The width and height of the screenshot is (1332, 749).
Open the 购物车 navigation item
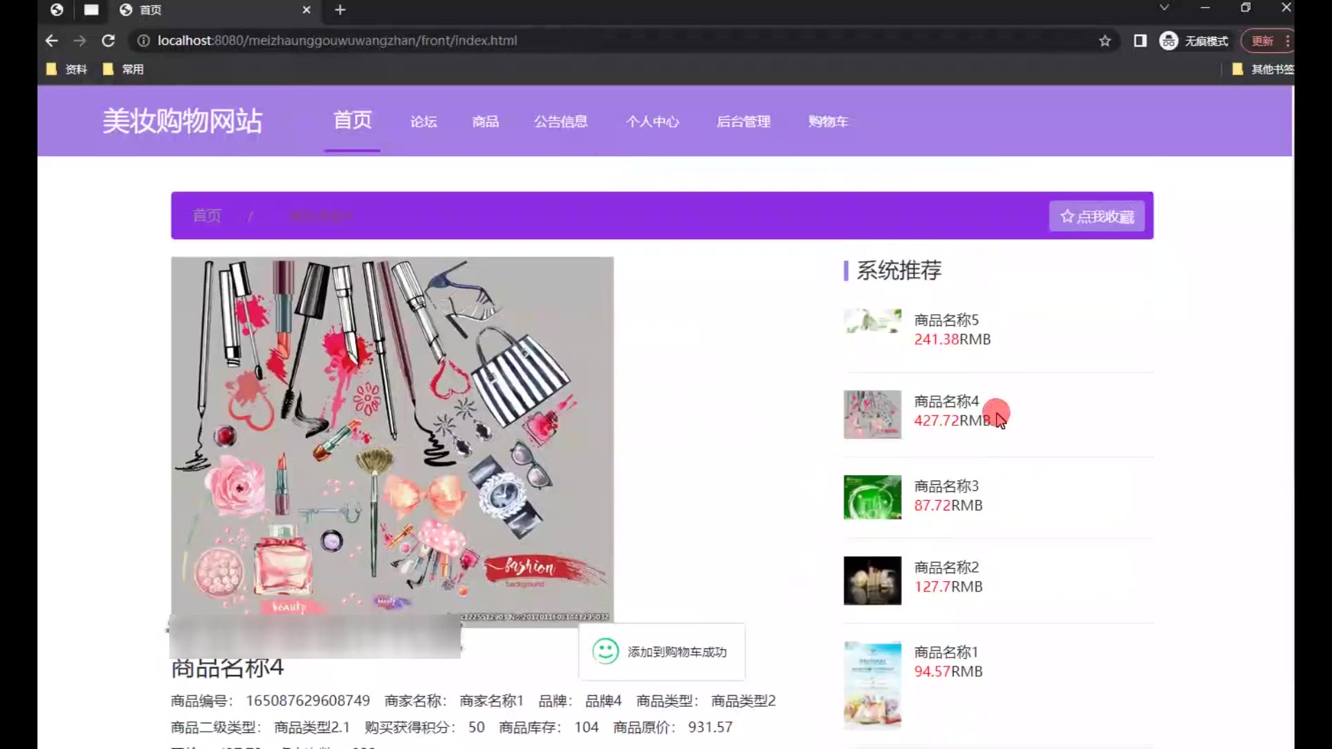point(828,122)
